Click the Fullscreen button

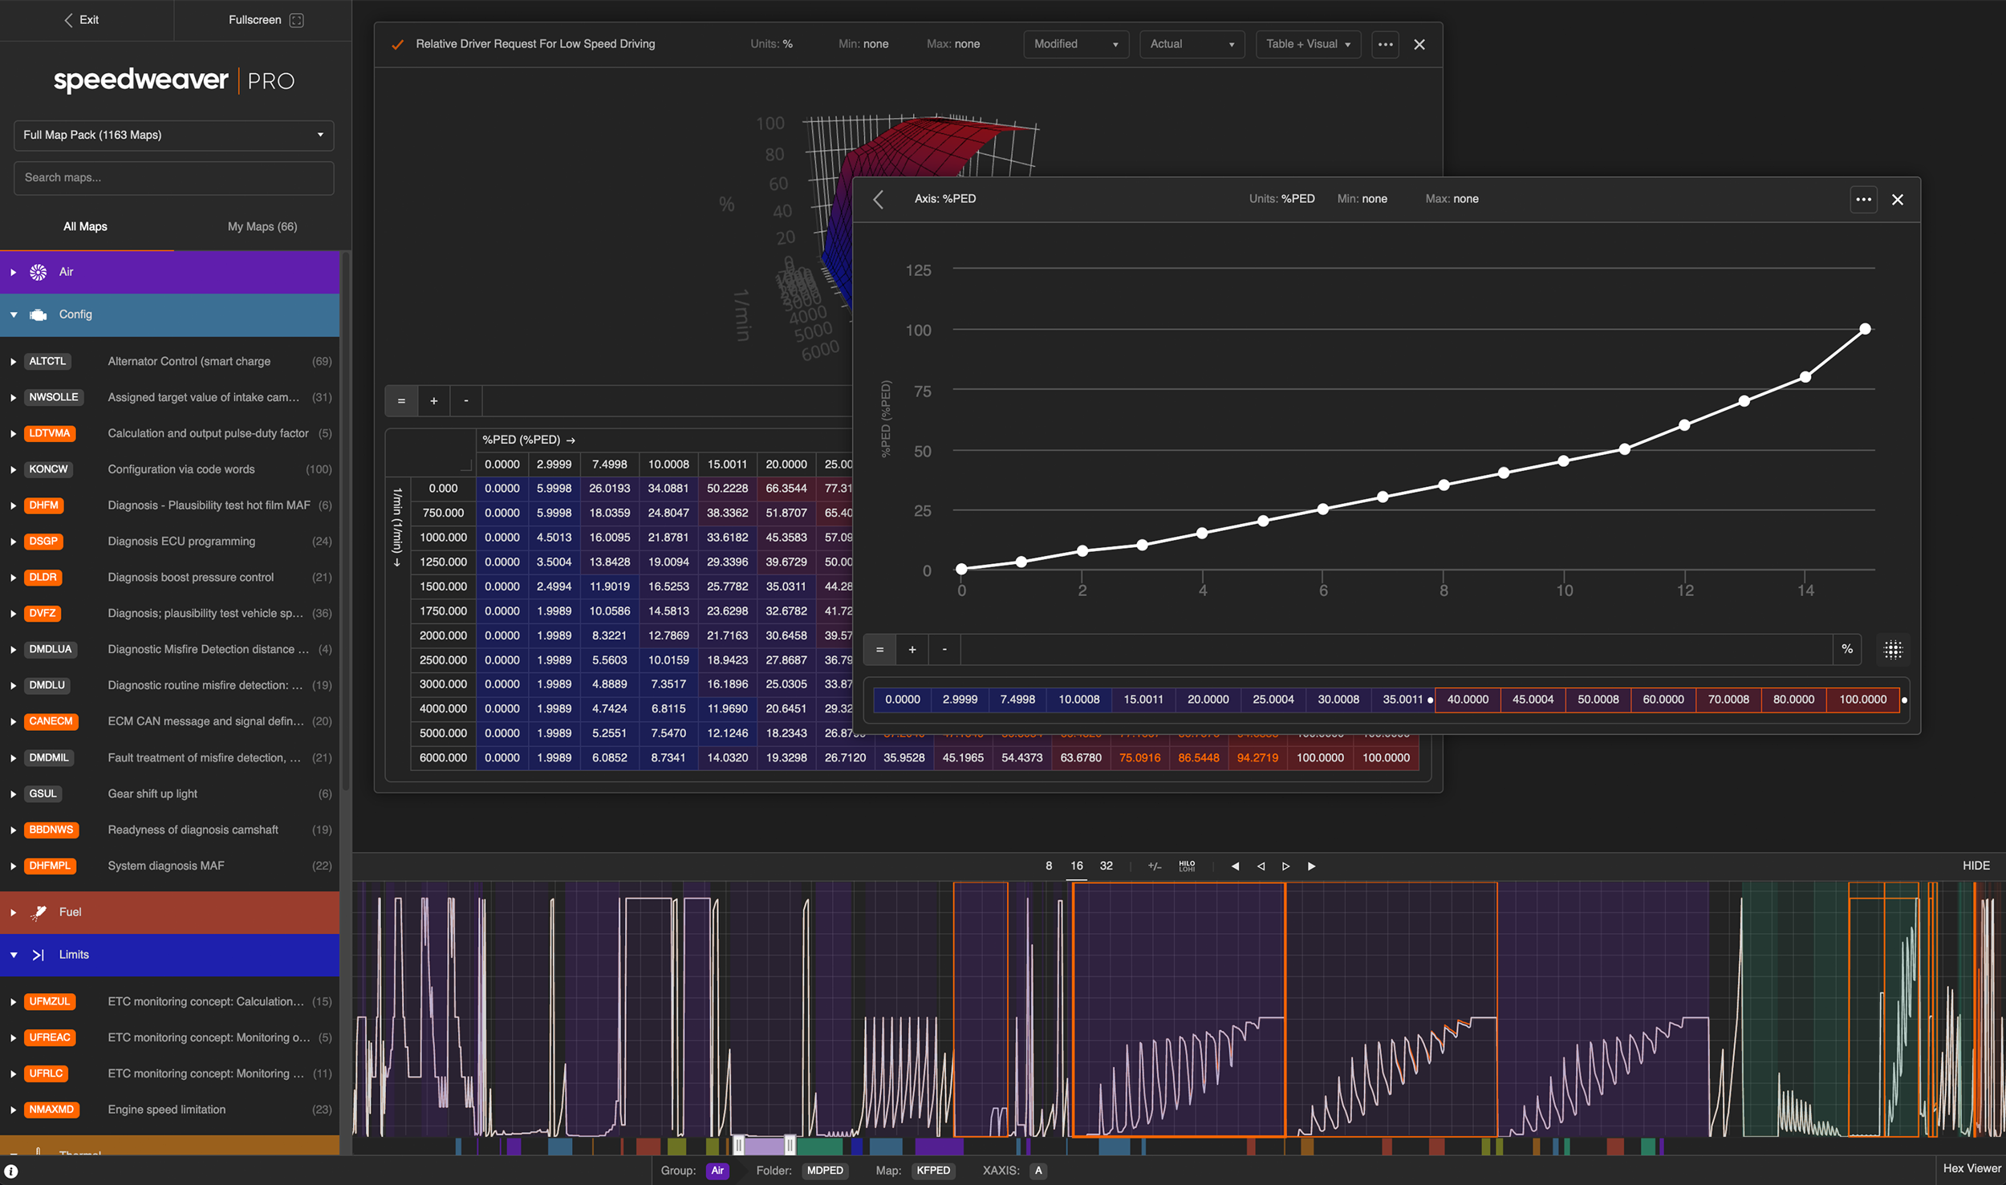tap(264, 20)
